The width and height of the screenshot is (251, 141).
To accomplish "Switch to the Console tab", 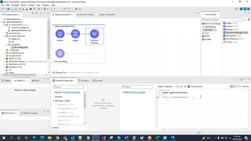I will [98, 81].
